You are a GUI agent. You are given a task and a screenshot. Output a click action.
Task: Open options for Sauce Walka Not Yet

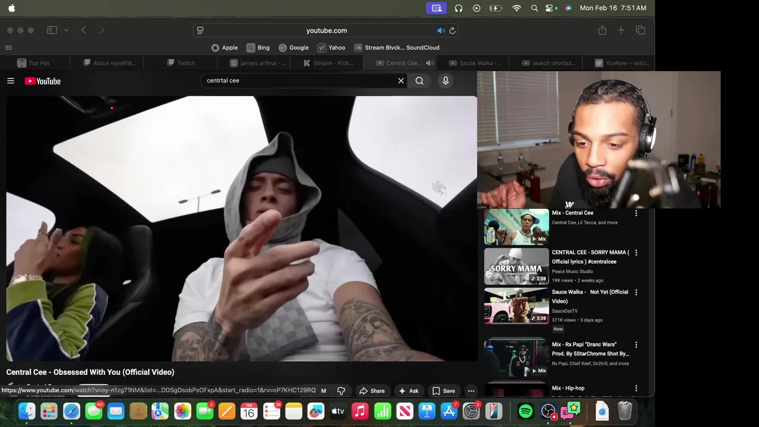point(636,292)
